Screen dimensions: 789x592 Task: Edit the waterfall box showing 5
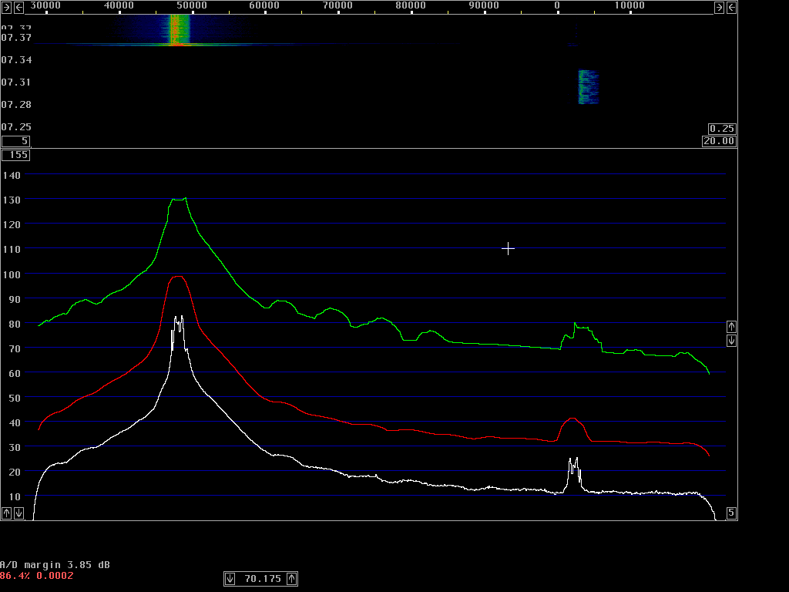tap(15, 141)
